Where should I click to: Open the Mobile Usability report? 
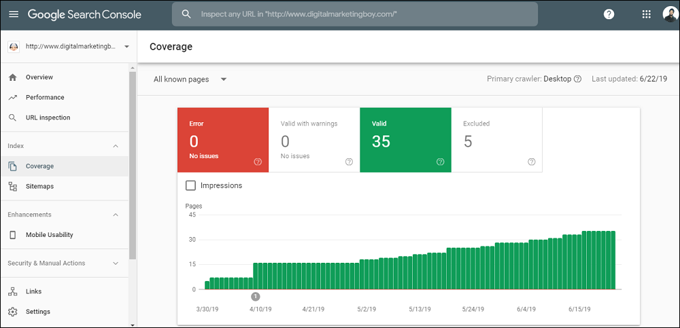[x=65, y=235]
